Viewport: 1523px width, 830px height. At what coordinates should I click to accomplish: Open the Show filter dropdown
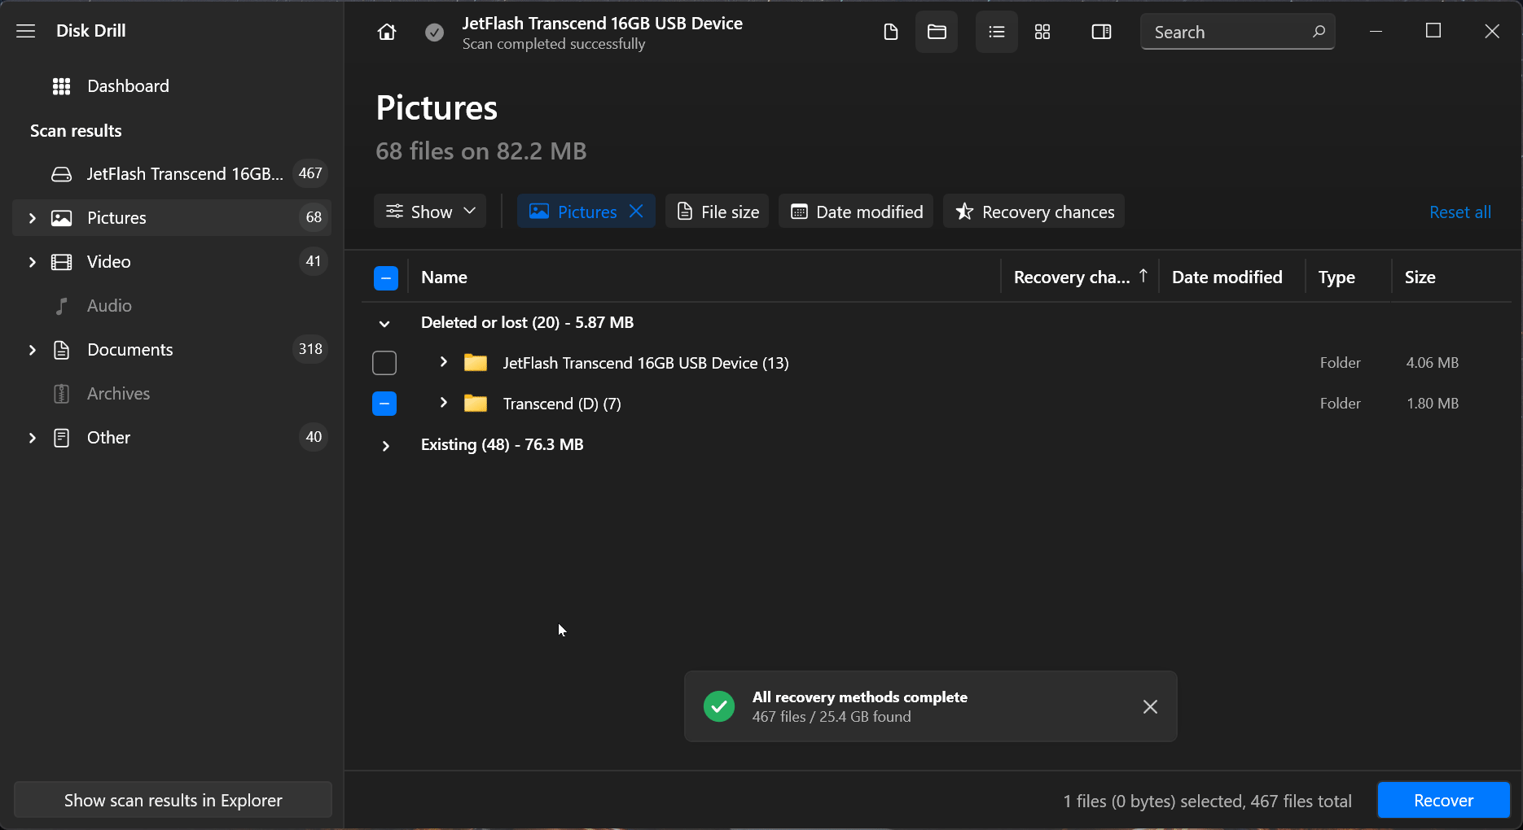[430, 212]
